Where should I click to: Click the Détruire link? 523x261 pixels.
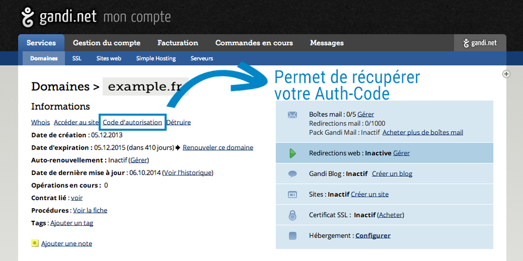[x=179, y=122]
